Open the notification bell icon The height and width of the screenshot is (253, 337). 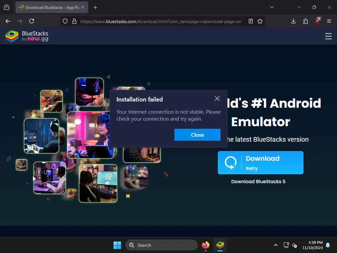pyautogui.click(x=328, y=245)
